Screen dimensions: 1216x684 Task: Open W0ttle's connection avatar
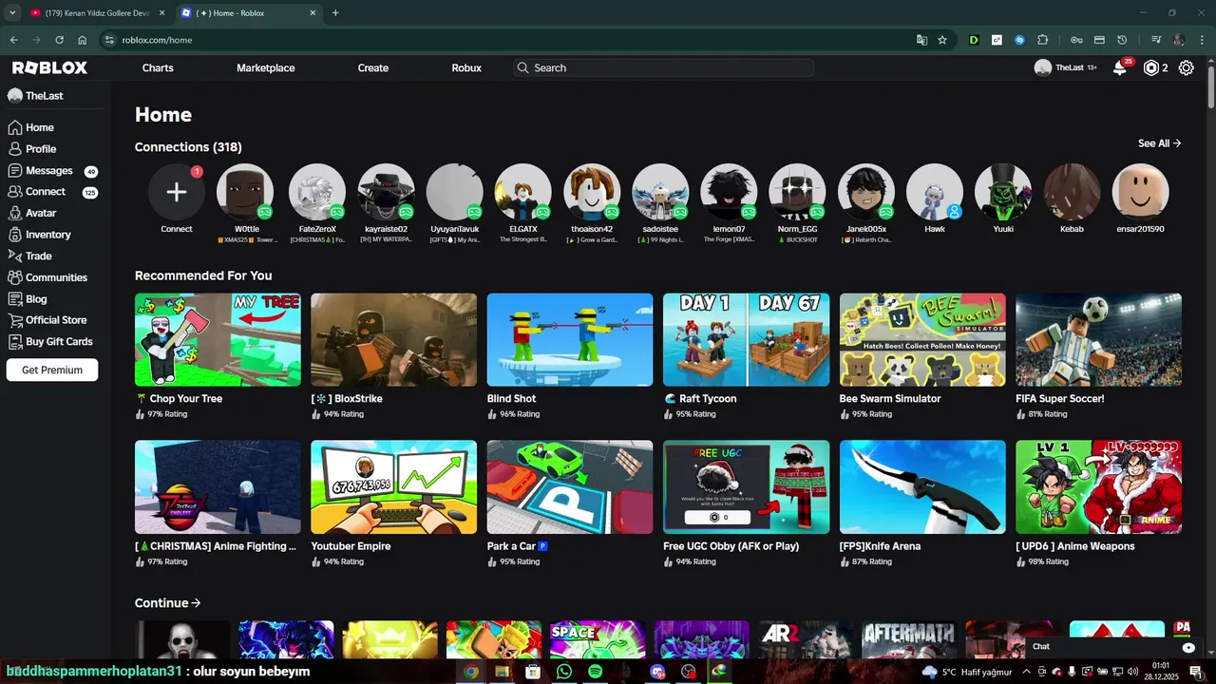click(245, 193)
